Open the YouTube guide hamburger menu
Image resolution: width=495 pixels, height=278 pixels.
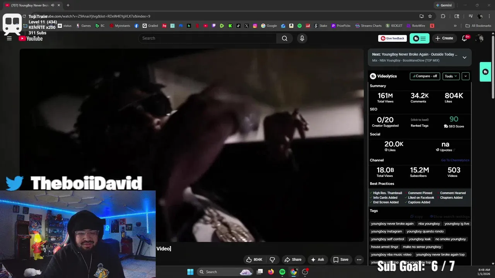pos(9,38)
